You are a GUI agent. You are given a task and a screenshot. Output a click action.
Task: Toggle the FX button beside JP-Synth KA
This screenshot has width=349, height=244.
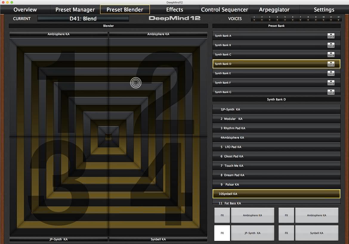[222, 233]
